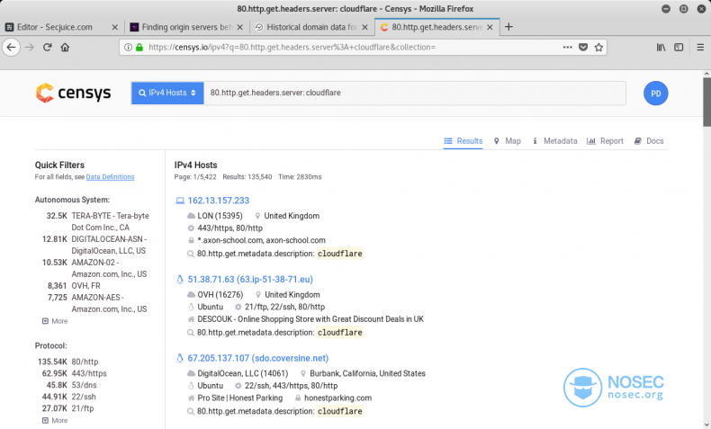This screenshot has height=429, width=711.
Task: Select the Results view tab
Action: click(x=463, y=141)
